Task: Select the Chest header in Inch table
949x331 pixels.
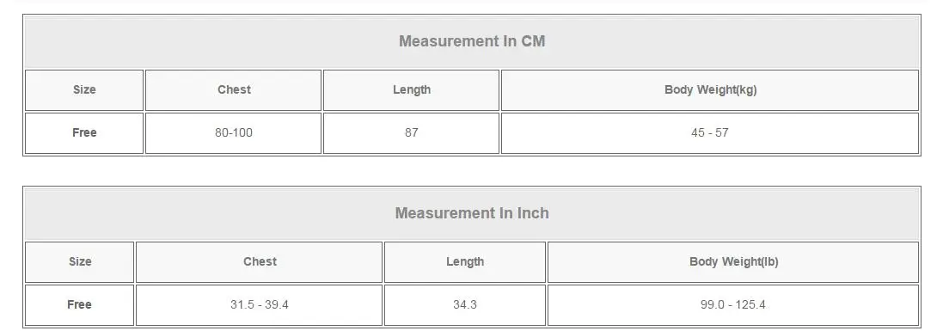Action: 259,262
